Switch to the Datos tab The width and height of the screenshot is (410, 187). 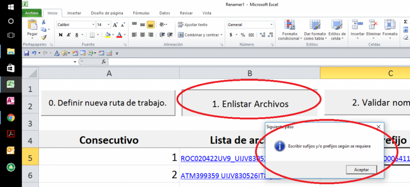(x=165, y=13)
